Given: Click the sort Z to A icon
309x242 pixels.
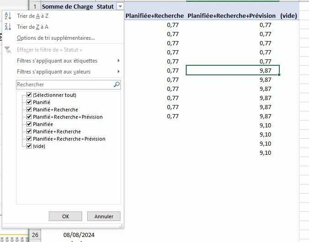Looking at the screenshot, I should (8, 26).
